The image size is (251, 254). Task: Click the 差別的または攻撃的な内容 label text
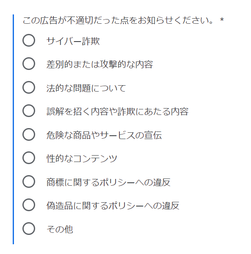point(99,64)
